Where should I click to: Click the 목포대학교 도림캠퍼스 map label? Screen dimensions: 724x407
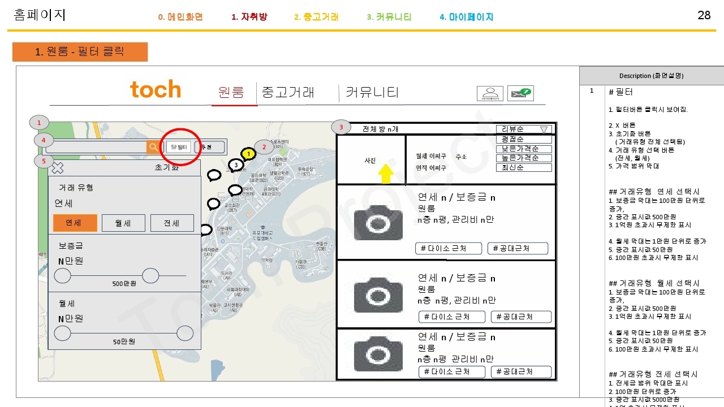pos(262,236)
